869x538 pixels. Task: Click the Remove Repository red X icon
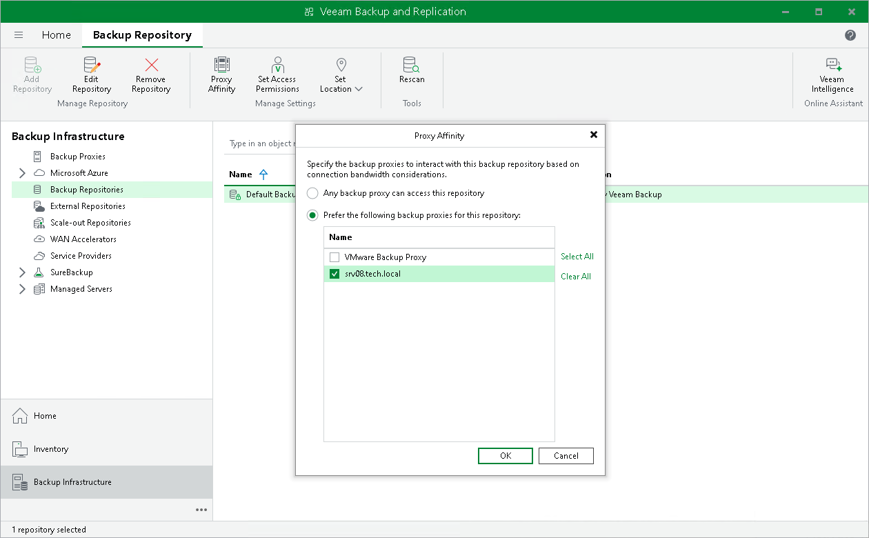151,66
